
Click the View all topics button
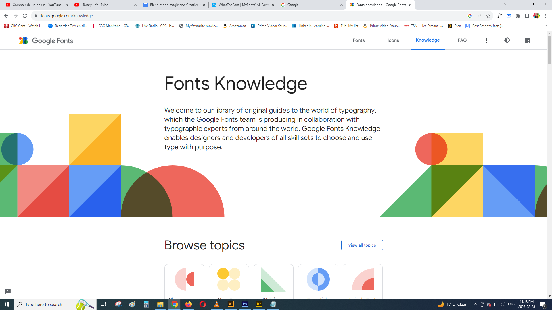[362, 245]
